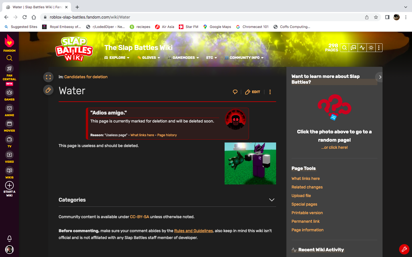Open a new browser tab

click(77, 7)
